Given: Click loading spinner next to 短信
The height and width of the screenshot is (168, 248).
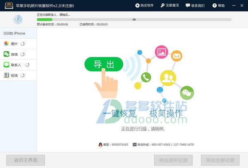Looking at the screenshot, I should [x=23, y=75].
